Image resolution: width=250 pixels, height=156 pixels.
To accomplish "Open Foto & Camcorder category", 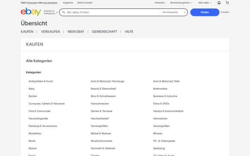I will (x=40, y=111).
